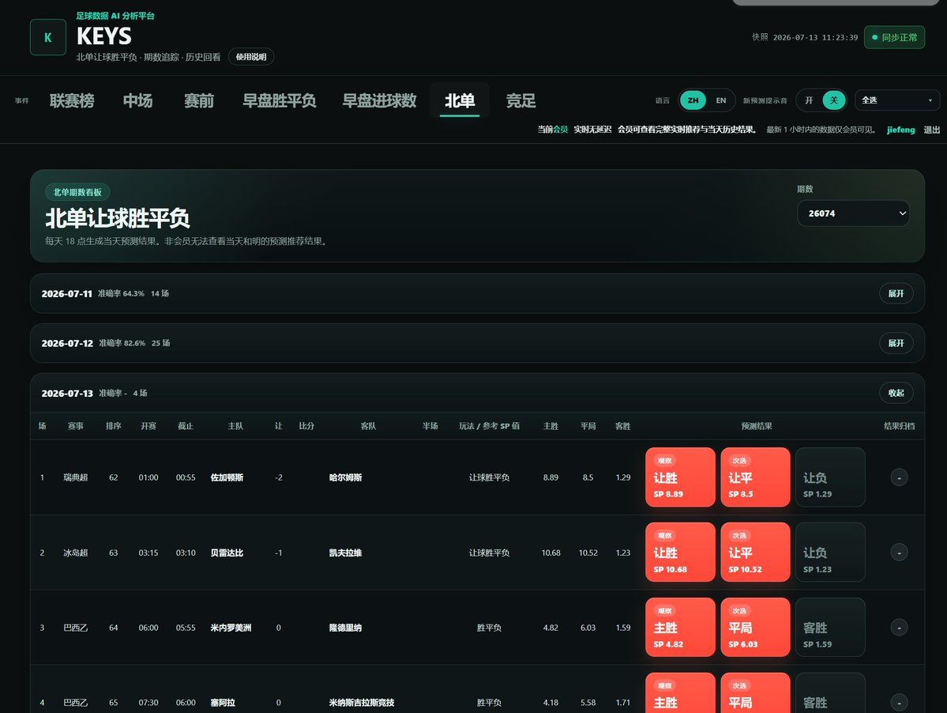Expand the 2026-07-12 section with 展开

896,343
